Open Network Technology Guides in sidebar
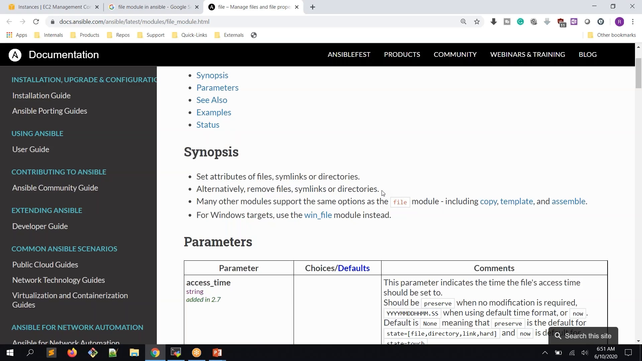The image size is (642, 361). [x=59, y=280]
